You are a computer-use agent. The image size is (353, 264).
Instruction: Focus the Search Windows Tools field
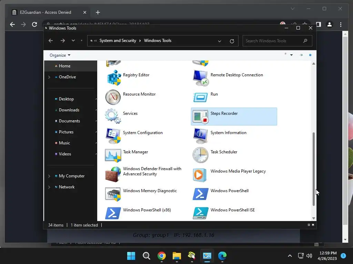pos(278,41)
